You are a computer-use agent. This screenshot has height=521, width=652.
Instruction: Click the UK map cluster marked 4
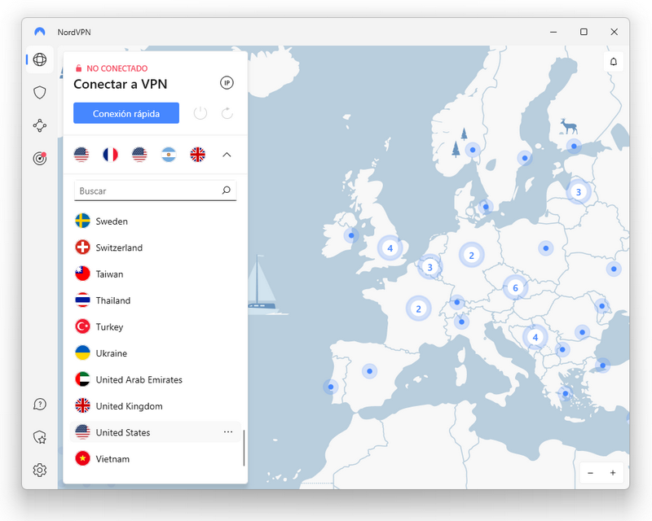tap(390, 248)
